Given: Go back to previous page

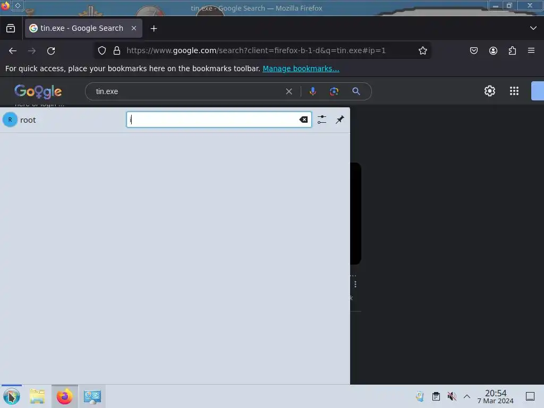Looking at the screenshot, I should point(13,51).
